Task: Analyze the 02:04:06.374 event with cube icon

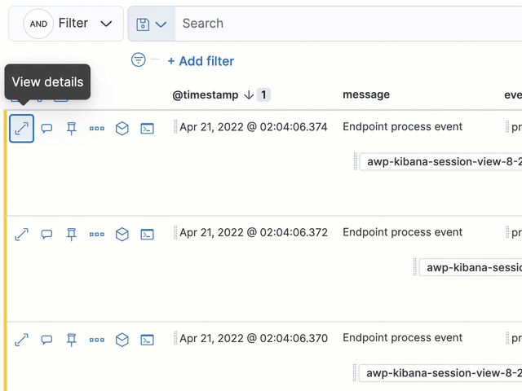Action: click(122, 129)
